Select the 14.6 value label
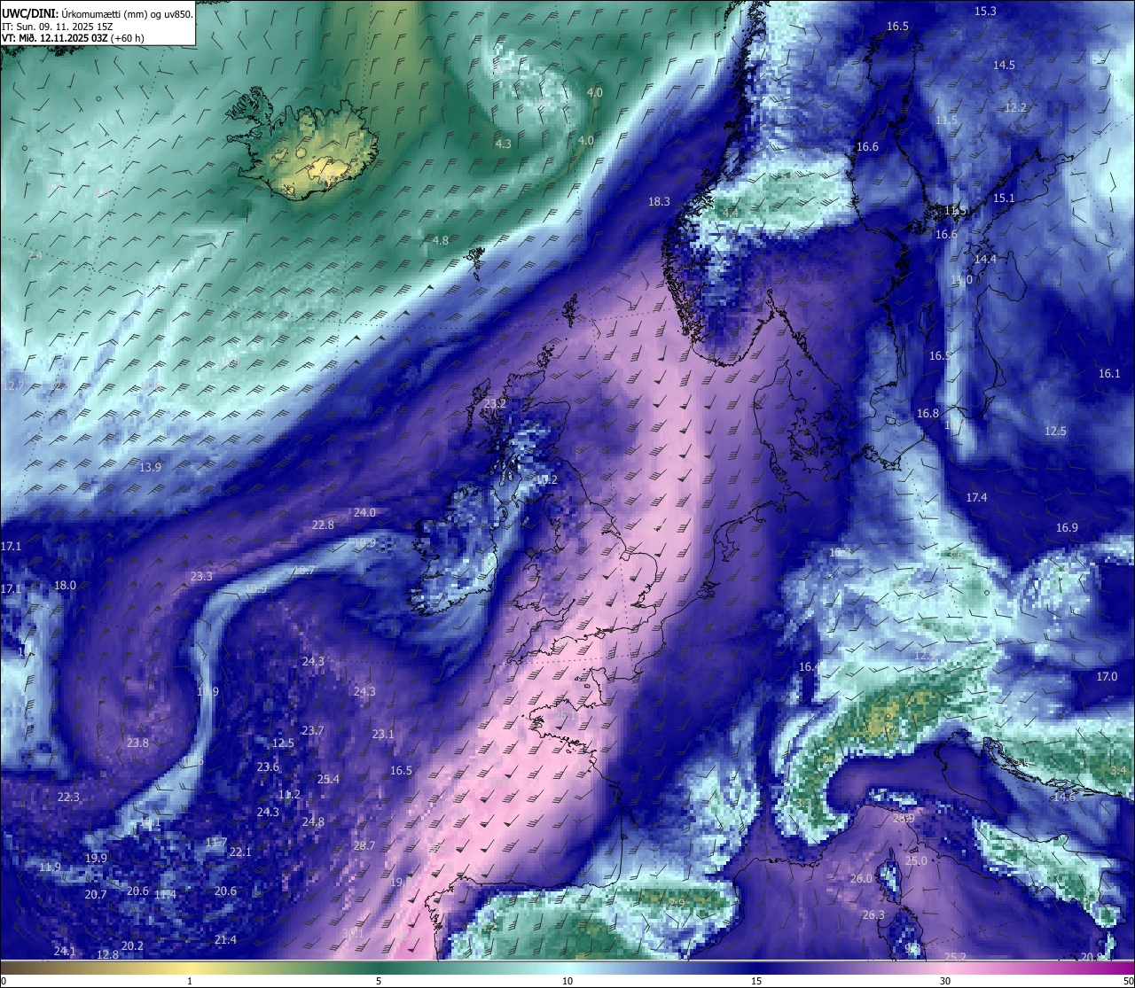Screen dimensions: 1135x988 1064,797
